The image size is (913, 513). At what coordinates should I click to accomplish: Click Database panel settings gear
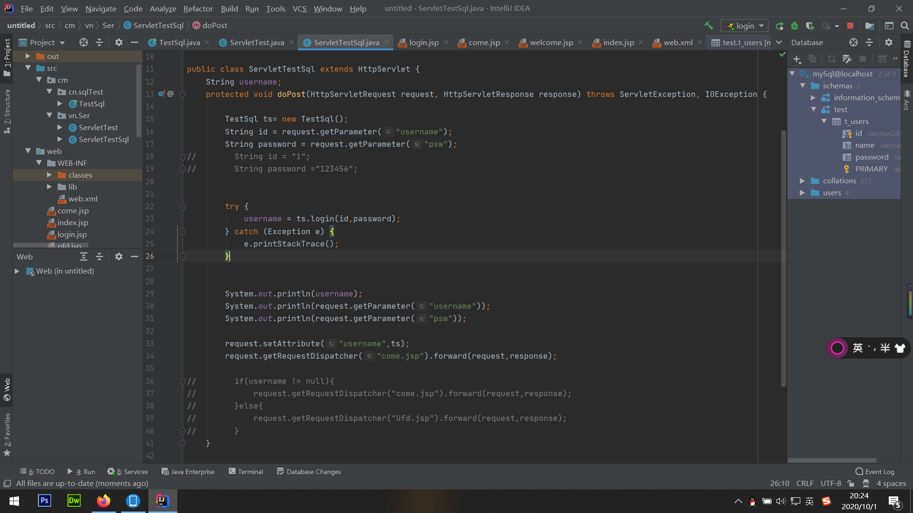click(889, 42)
